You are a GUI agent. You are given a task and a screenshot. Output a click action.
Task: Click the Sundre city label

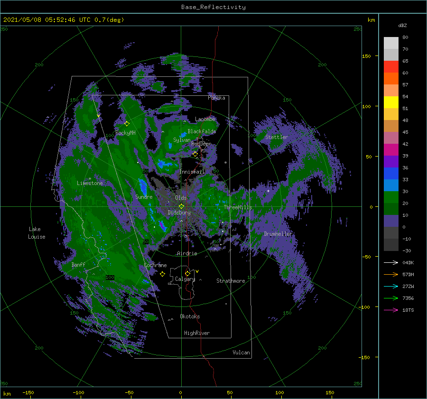pos(144,197)
